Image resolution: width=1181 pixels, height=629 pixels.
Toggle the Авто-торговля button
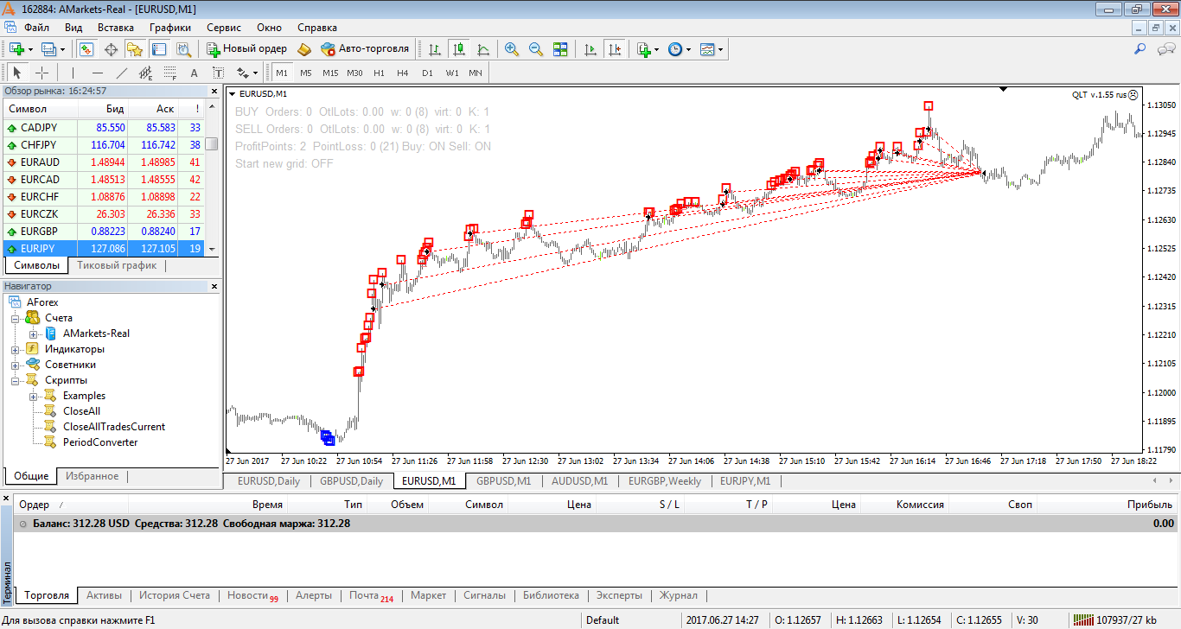click(x=365, y=49)
